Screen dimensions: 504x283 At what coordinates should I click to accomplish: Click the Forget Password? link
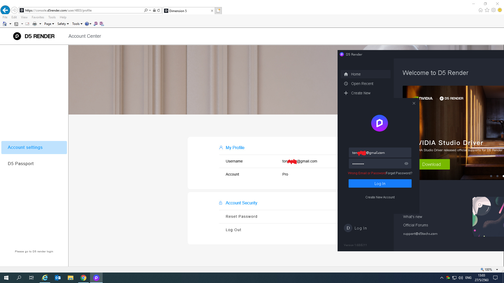(x=399, y=173)
